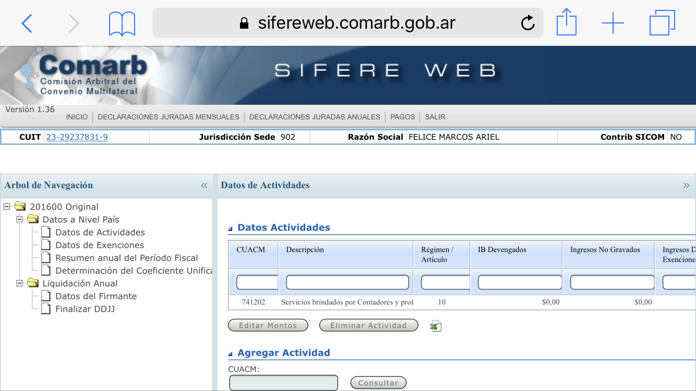The image size is (696, 391).
Task: Collapse the Arbol de Navegación panel
Action: tap(204, 186)
